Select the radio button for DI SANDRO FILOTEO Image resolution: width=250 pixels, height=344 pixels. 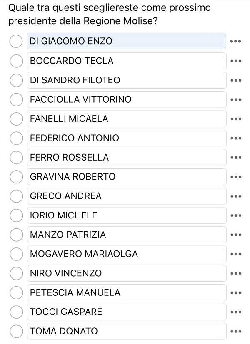(x=16, y=80)
